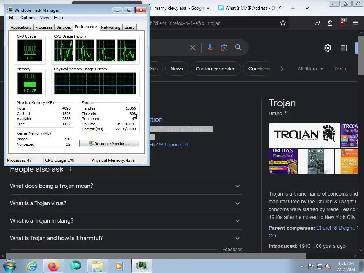Open the Trojan brand logo image
This screenshot has height=273, width=364.
[x=304, y=135]
